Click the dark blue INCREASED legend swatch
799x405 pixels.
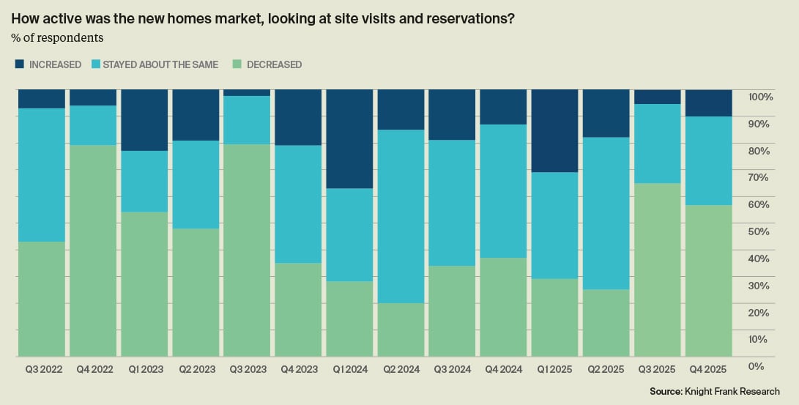(20, 64)
